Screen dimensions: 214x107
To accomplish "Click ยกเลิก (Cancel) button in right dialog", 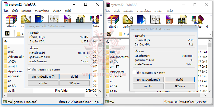I will 148,86.
